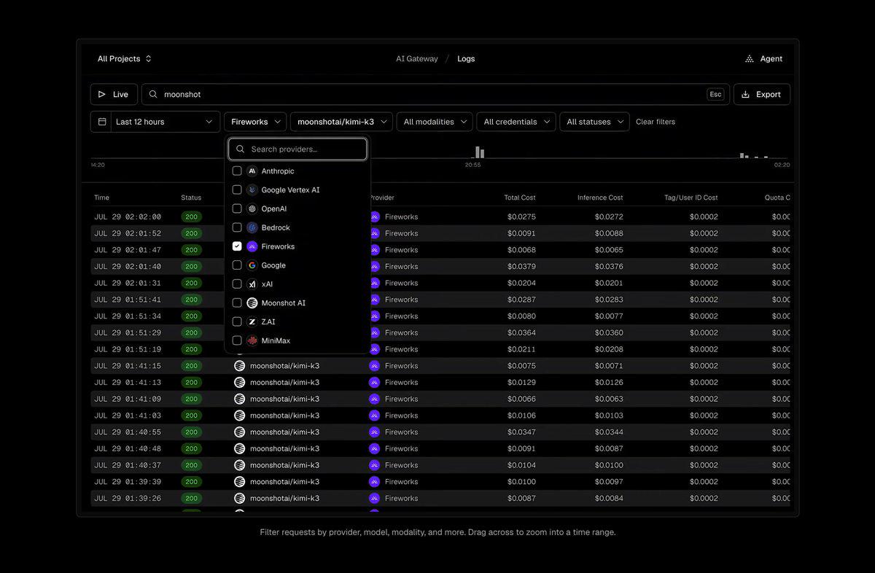Check the Moonshot AI checkbox

pyautogui.click(x=237, y=303)
